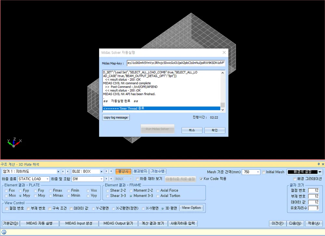
Task: Select Moment 2-2 frame radio
Action: (131, 190)
